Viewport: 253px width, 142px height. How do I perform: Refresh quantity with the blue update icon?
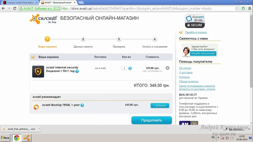pos(130,68)
